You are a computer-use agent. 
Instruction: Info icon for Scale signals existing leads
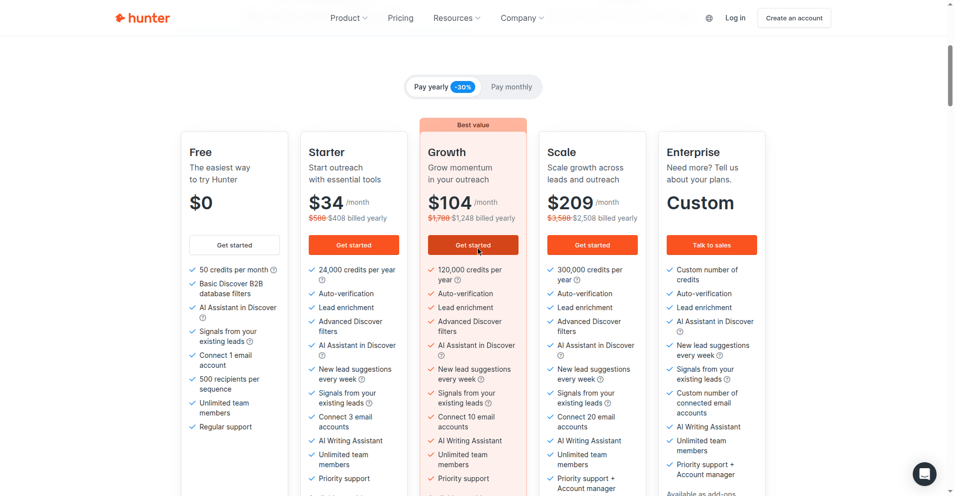pyautogui.click(x=608, y=404)
